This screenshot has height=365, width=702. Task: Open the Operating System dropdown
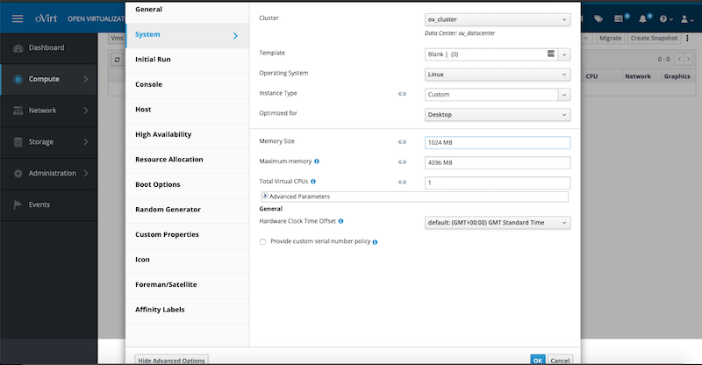498,75
